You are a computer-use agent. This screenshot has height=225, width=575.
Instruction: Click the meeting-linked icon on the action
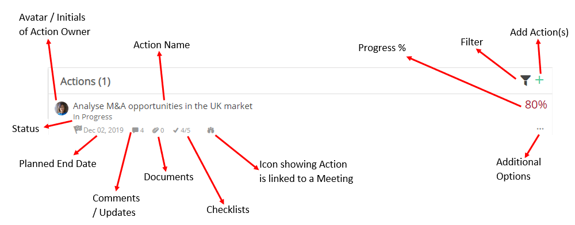[x=211, y=130]
